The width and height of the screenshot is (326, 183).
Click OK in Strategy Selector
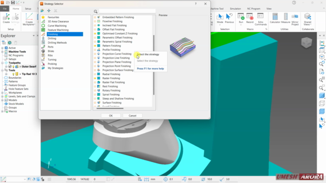click(x=111, y=115)
